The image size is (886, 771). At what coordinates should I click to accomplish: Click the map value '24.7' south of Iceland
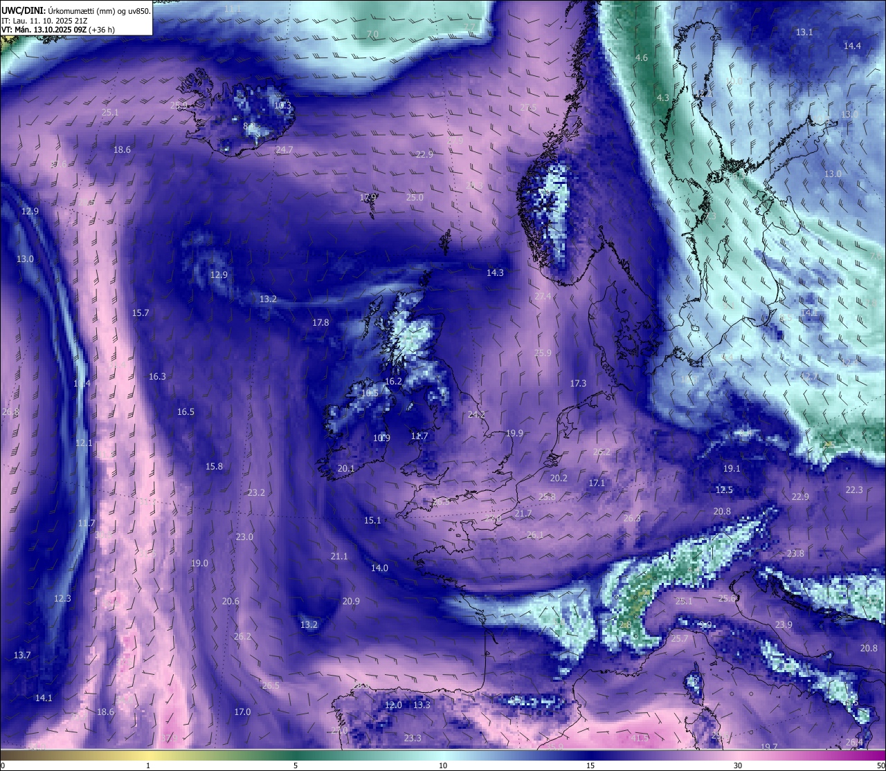[284, 149]
